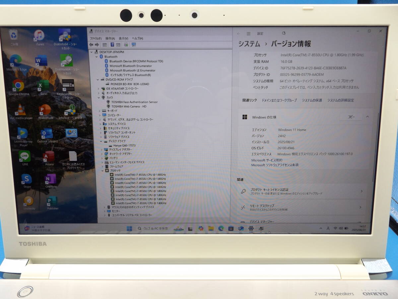Open the iTunes desktop shortcut
The height and width of the screenshot is (299, 398).
pyautogui.click(x=39, y=37)
